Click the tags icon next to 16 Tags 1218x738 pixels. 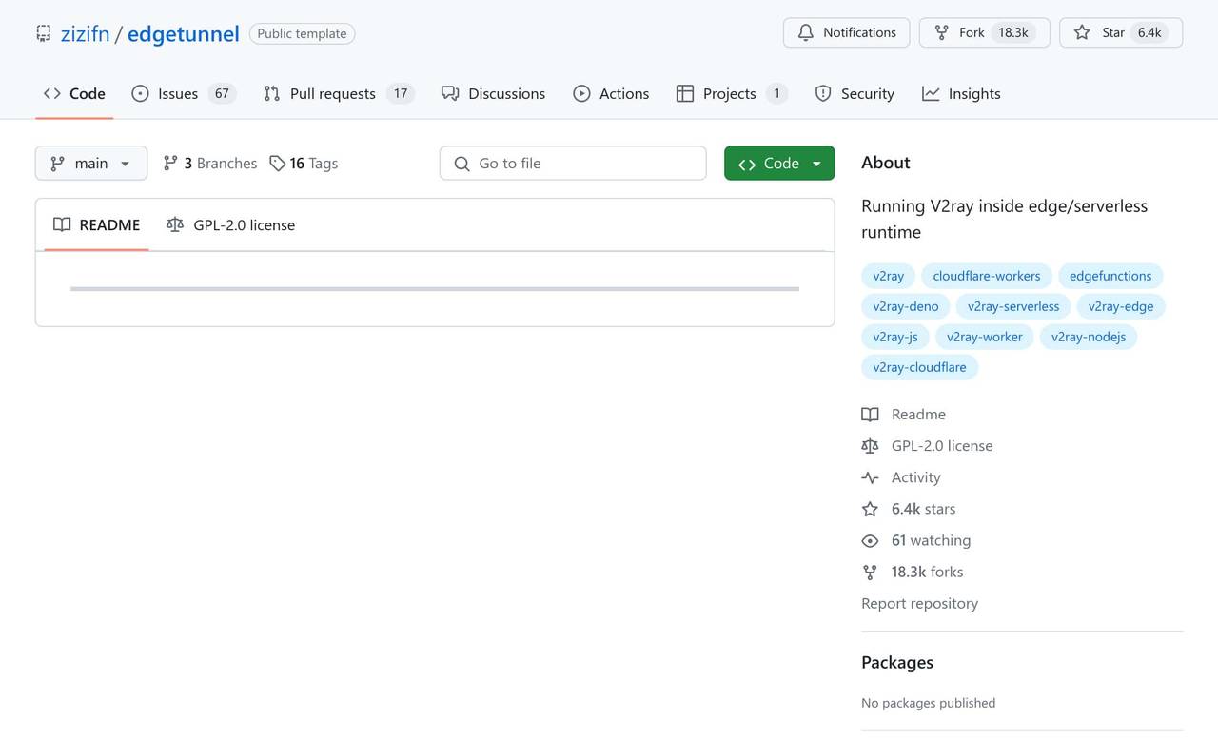pyautogui.click(x=276, y=163)
